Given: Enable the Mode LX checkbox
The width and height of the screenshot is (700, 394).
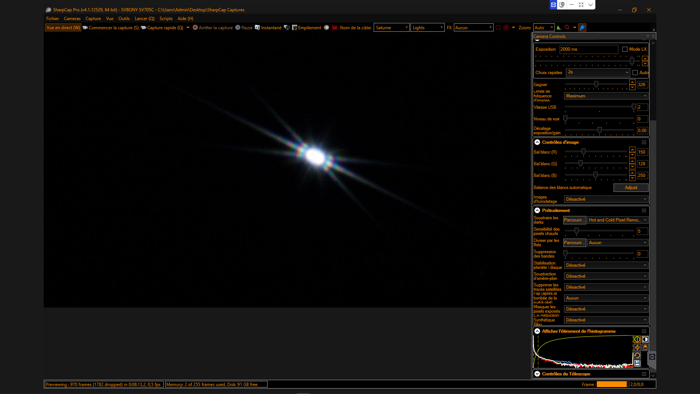Looking at the screenshot, I should click(625, 49).
